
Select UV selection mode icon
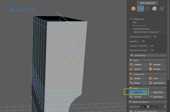pyautogui.click(x=161, y=8)
